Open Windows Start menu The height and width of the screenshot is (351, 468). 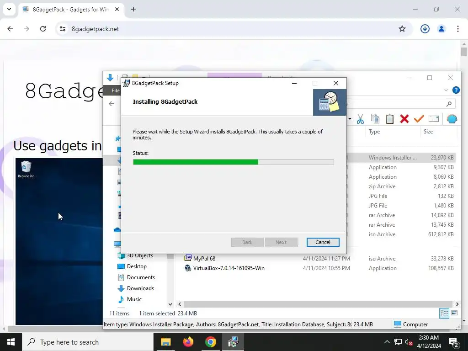(x=11, y=342)
